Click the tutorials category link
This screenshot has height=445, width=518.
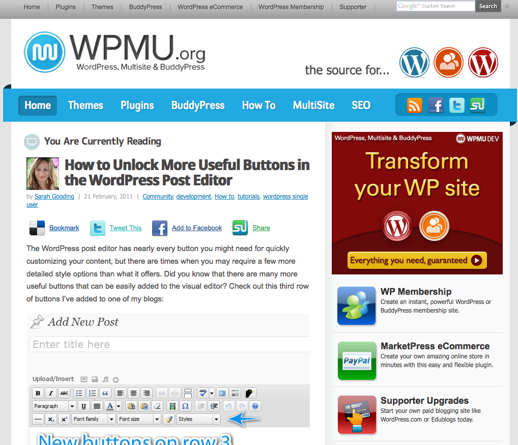pos(248,197)
